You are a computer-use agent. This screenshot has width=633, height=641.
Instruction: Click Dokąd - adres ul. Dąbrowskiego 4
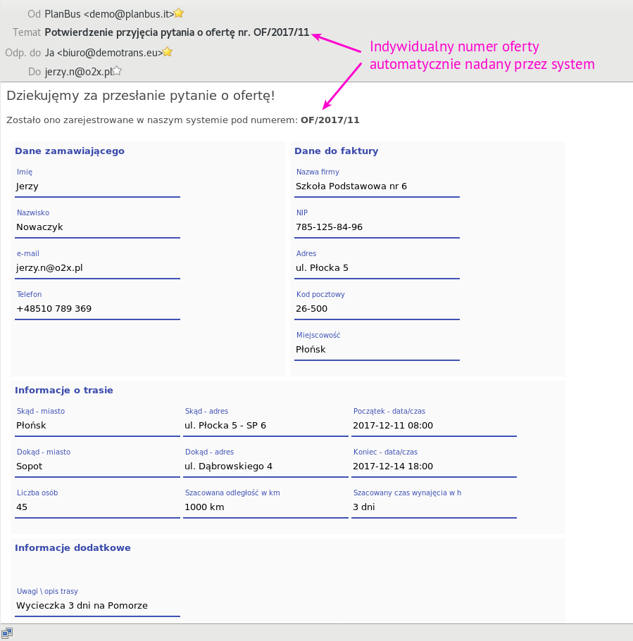228,467
